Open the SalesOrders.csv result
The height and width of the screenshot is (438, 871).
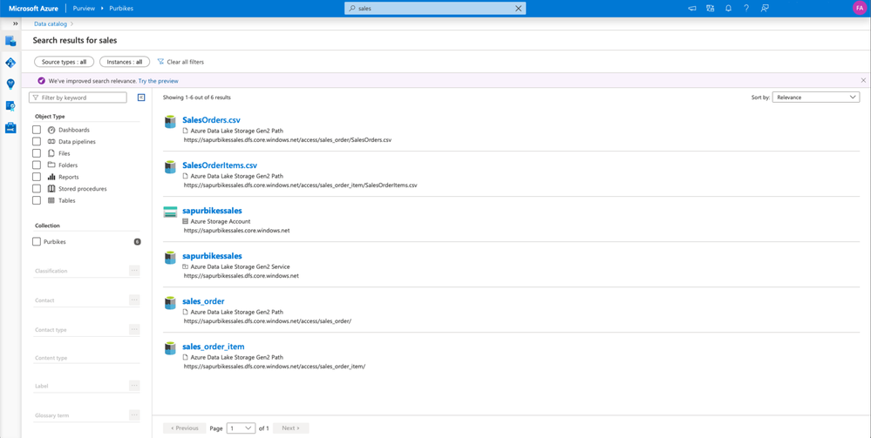pos(211,120)
